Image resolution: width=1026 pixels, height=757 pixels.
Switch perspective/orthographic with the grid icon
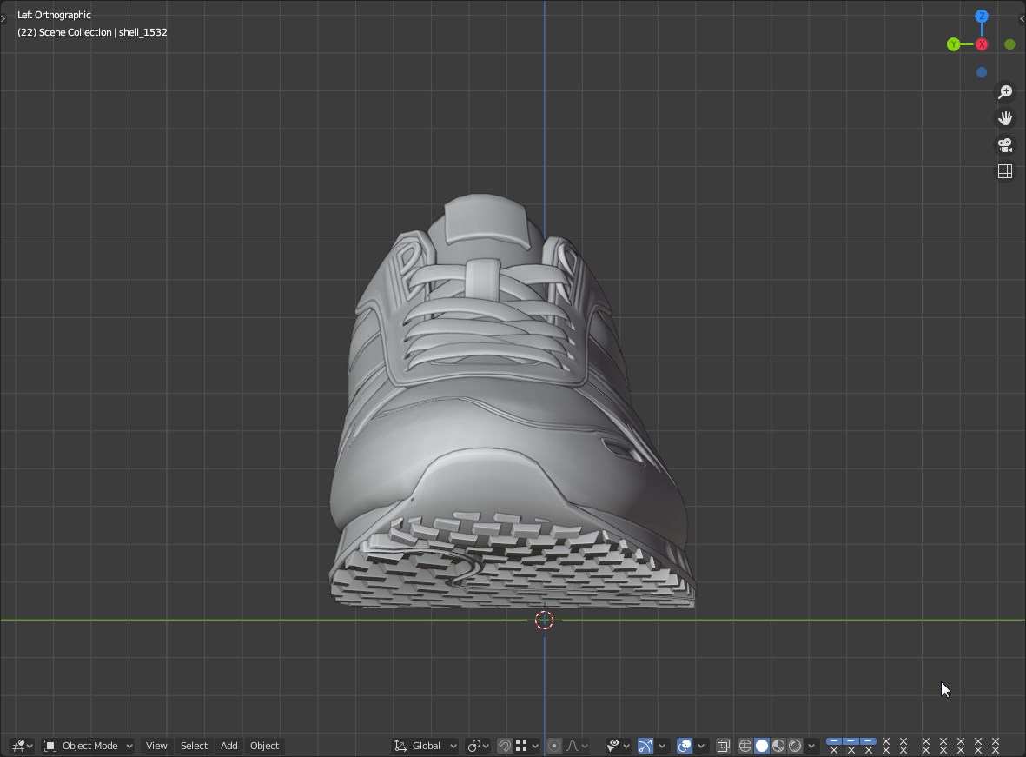pyautogui.click(x=1005, y=172)
